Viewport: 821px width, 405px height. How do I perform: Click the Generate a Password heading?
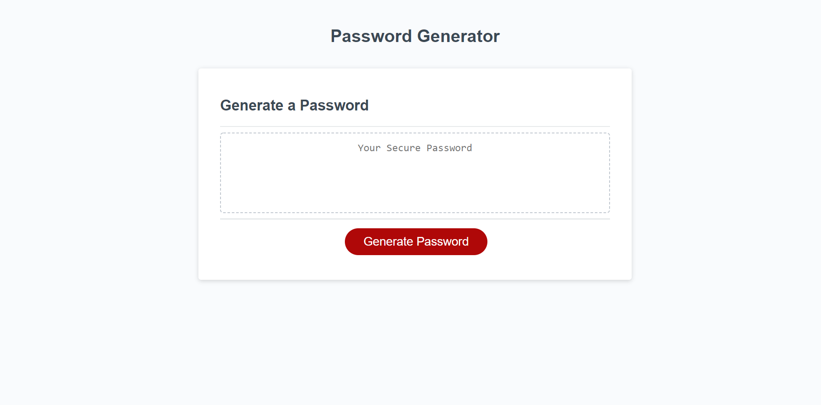[295, 105]
